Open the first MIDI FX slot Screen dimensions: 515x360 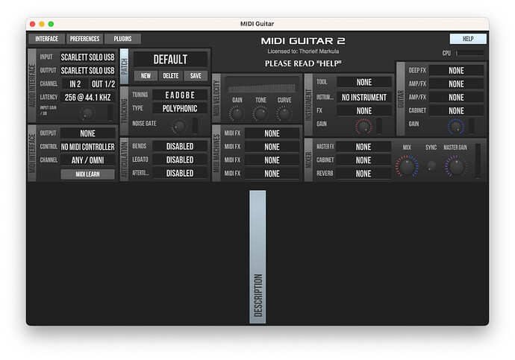tap(272, 133)
